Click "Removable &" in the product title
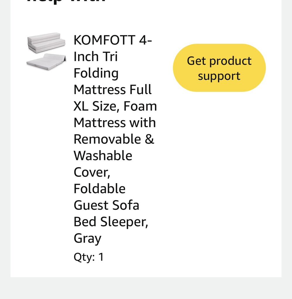This screenshot has width=292, height=299. 114,139
